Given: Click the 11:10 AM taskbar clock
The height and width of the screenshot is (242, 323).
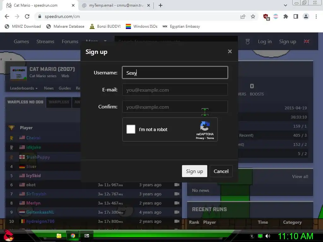Looking at the screenshot, I should (296, 236).
